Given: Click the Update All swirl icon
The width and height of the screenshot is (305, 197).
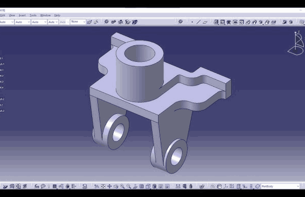Looking at the screenshot, I should tap(213, 186).
